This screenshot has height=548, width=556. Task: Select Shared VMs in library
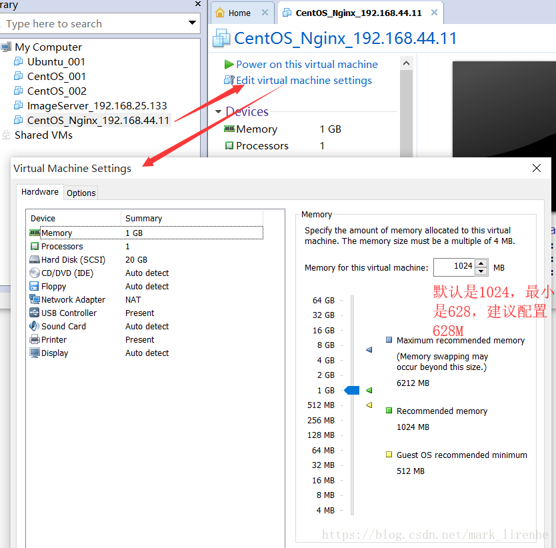point(43,135)
